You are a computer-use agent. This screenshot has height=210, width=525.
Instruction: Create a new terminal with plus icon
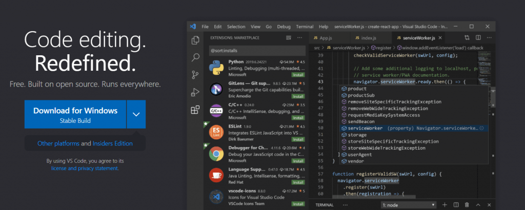[445, 205]
